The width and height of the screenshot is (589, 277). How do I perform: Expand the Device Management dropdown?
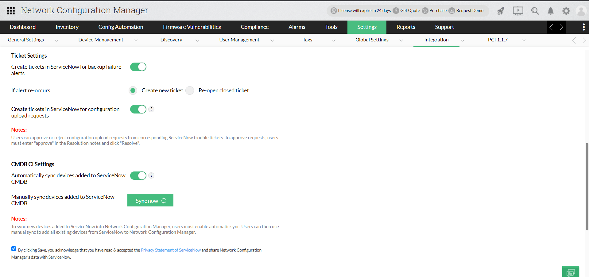coord(136,40)
